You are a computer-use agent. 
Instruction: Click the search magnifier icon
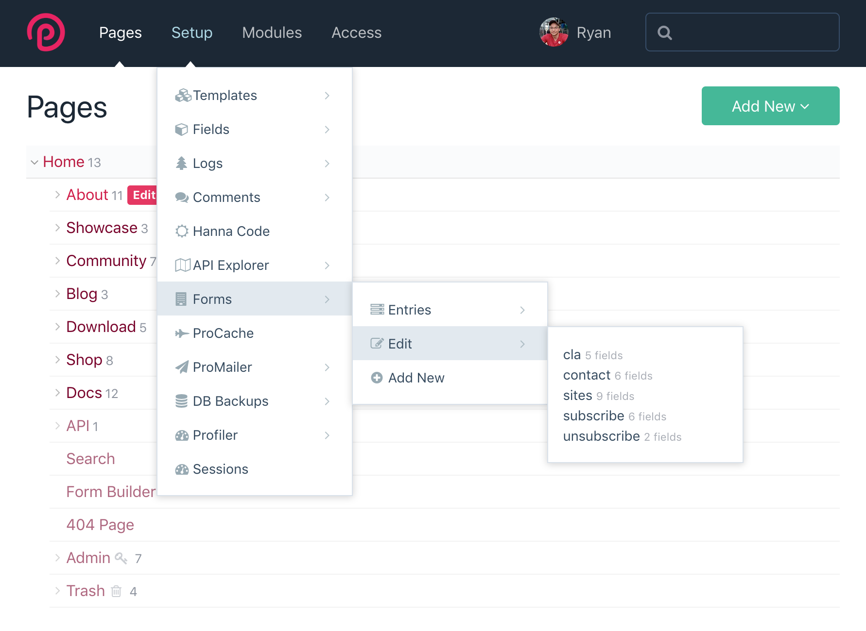(x=665, y=33)
